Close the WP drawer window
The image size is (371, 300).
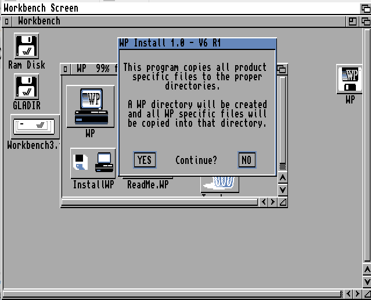66,69
